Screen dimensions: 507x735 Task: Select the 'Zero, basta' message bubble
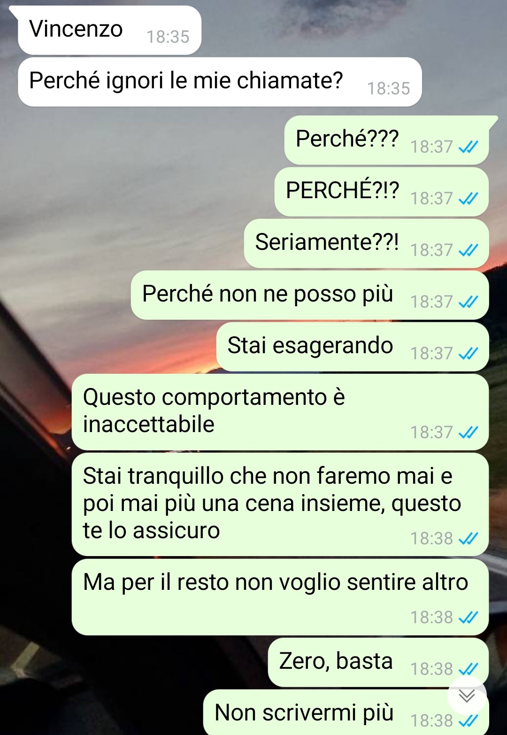coord(378,662)
